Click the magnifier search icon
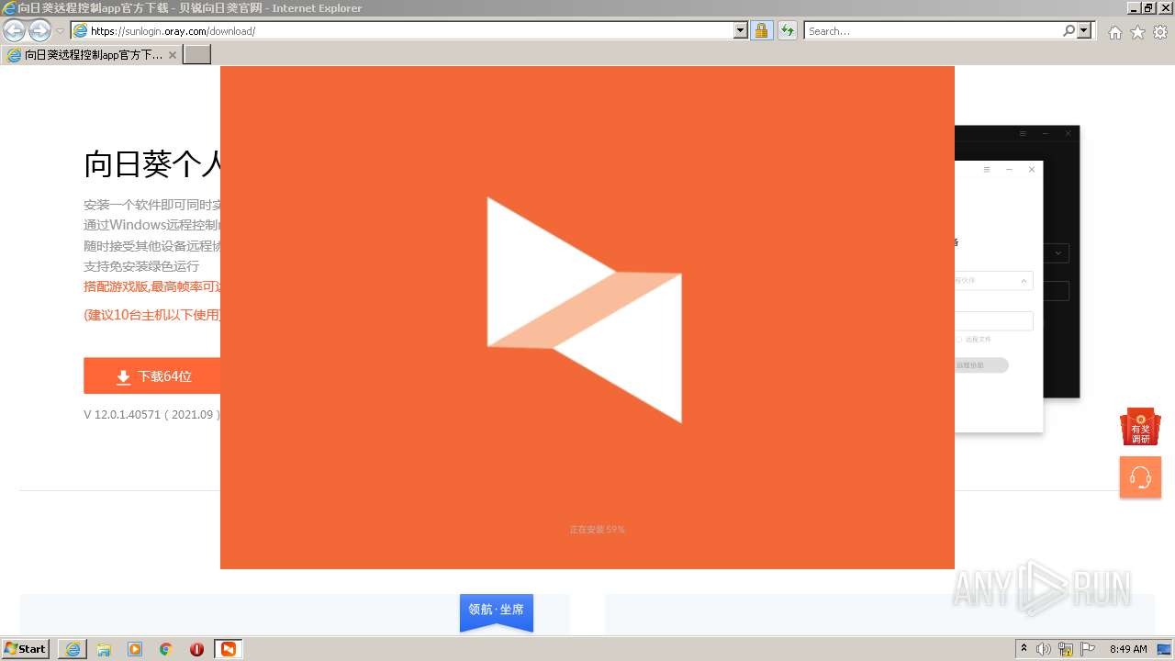The width and height of the screenshot is (1175, 661). click(1069, 30)
